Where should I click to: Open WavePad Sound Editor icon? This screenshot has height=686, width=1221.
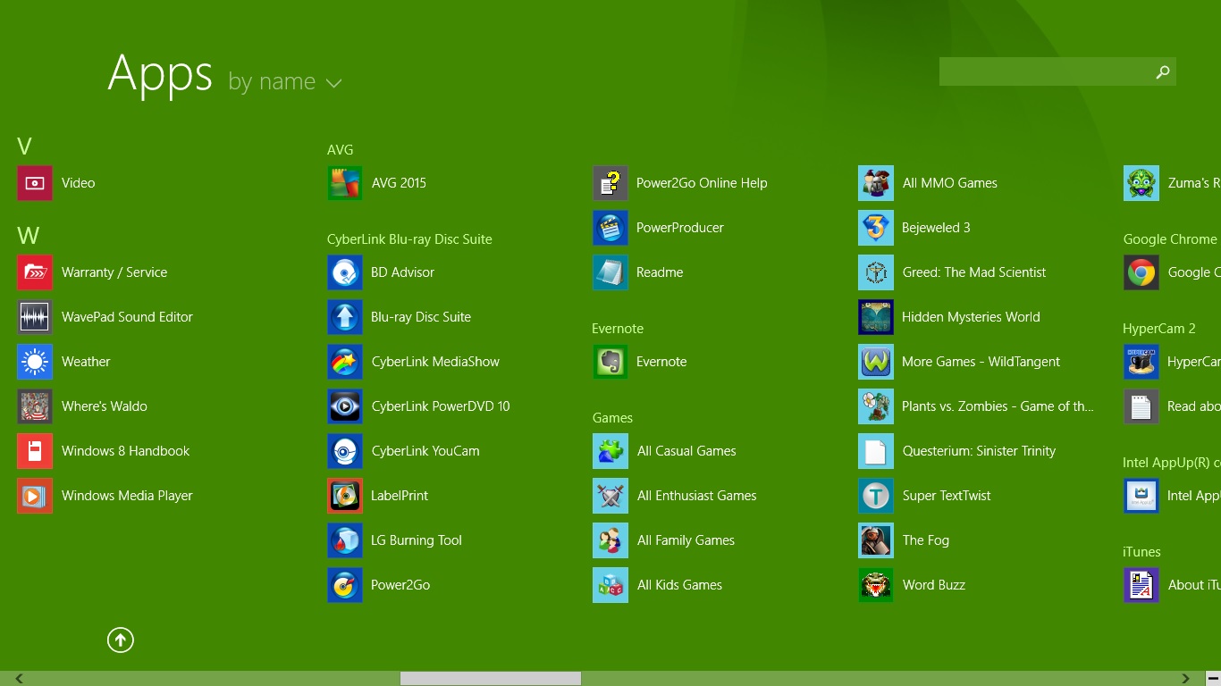[35, 317]
